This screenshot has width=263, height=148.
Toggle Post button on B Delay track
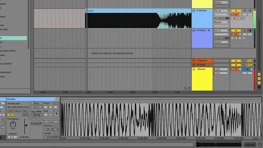249,65
